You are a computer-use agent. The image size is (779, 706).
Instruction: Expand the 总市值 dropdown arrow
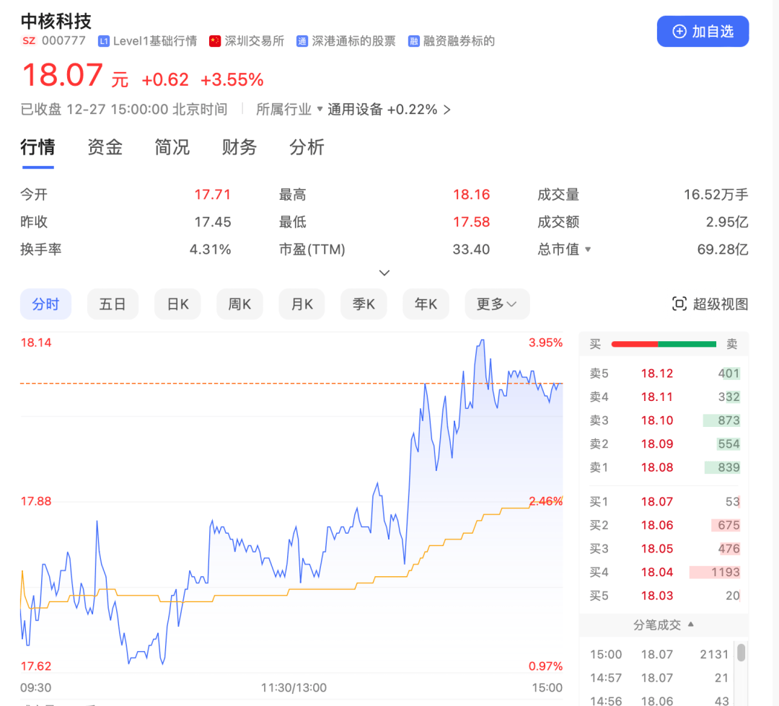point(586,250)
